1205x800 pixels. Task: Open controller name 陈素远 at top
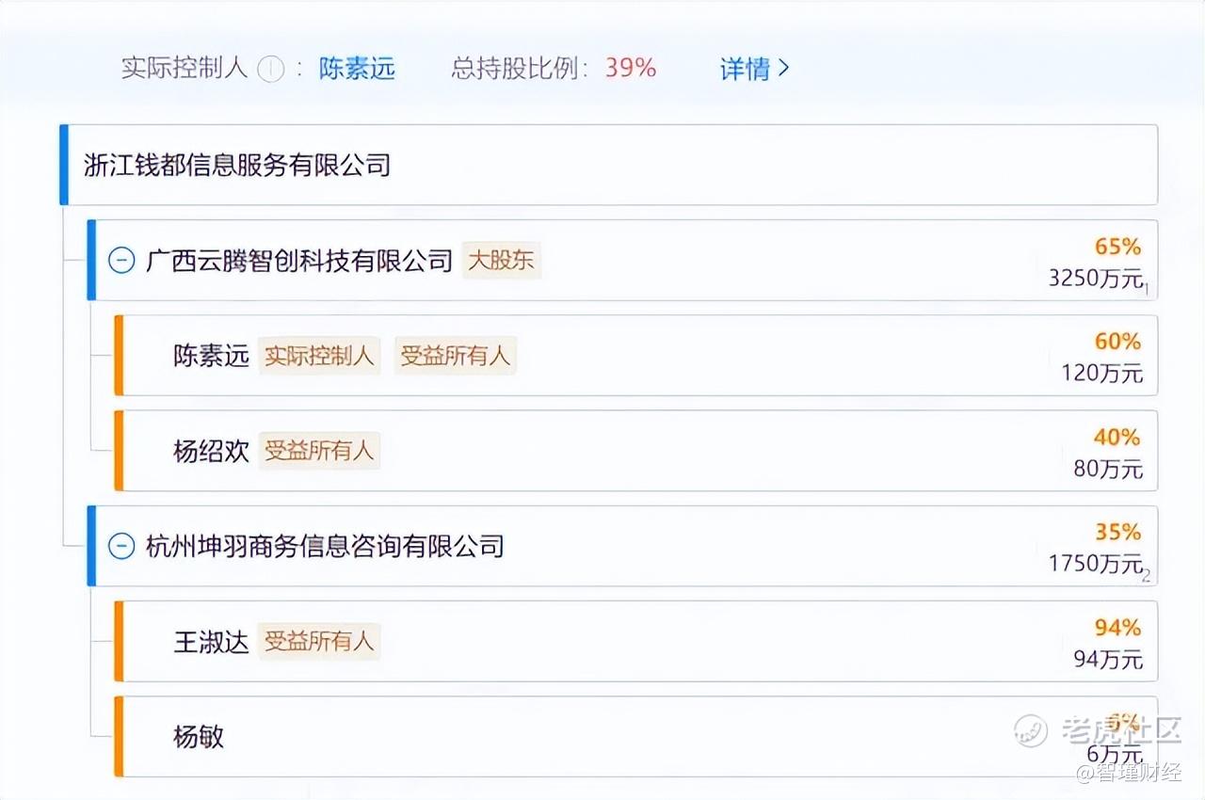(357, 69)
